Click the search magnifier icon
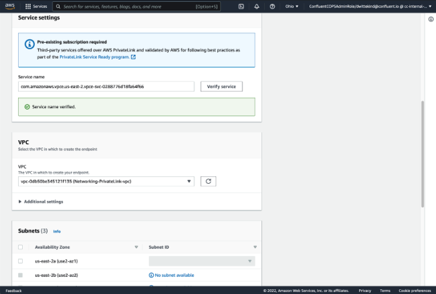The image size is (436, 294). coord(58,7)
